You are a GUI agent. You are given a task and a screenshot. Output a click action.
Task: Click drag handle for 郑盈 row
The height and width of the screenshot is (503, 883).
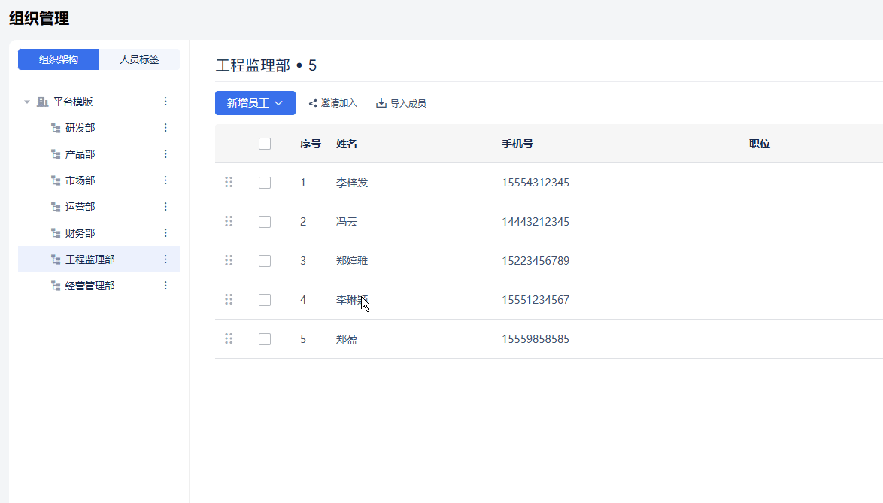click(x=229, y=338)
